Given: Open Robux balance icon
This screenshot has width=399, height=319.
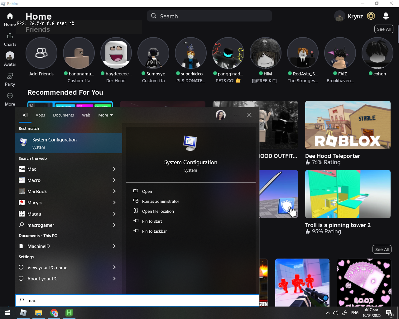Looking at the screenshot, I should (x=371, y=16).
